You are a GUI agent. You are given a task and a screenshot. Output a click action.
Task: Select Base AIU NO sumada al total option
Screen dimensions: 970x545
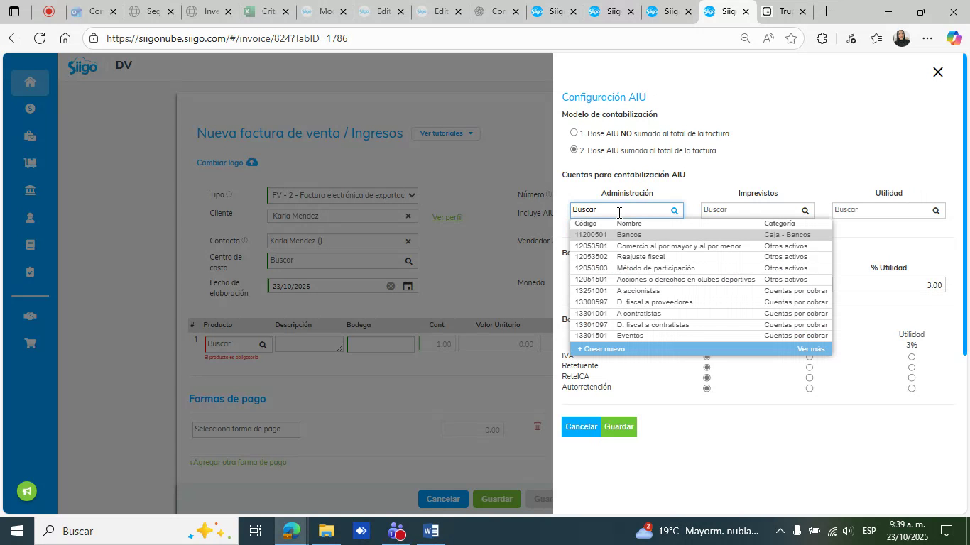[574, 133]
